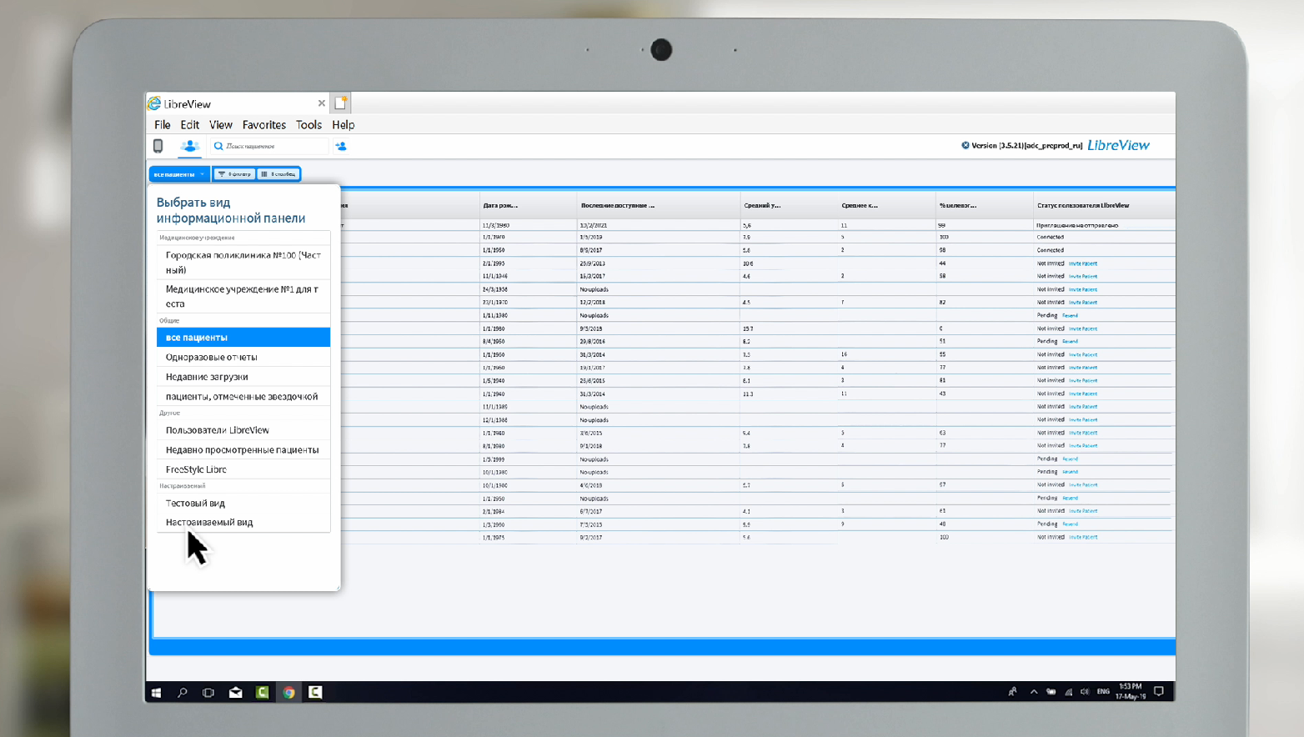
Task: Click Resend for birth date 1/11/1980
Action: pos(1071,316)
